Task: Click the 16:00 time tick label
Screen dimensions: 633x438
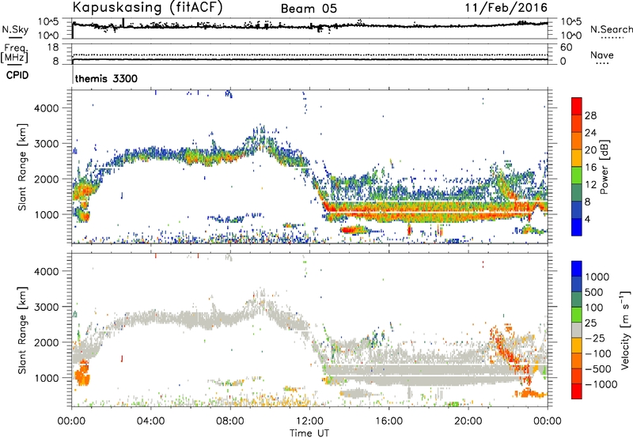Action: [389, 421]
